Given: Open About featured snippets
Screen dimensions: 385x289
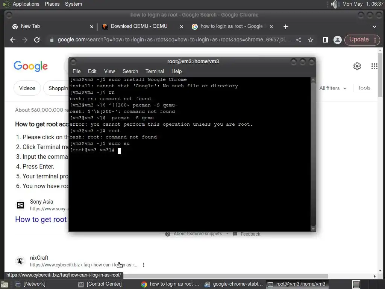Looking at the screenshot, I should [x=198, y=234].
